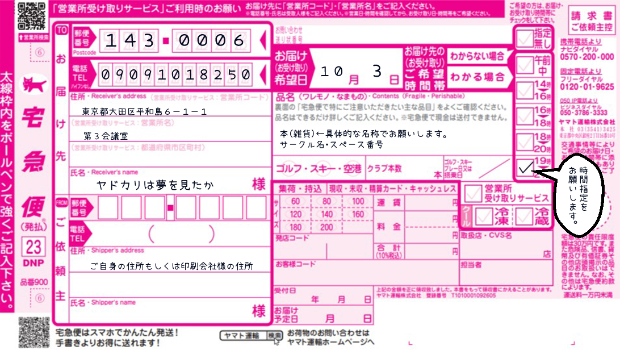
Task: Click the day value 3 in 希望日
Action: [x=377, y=71]
